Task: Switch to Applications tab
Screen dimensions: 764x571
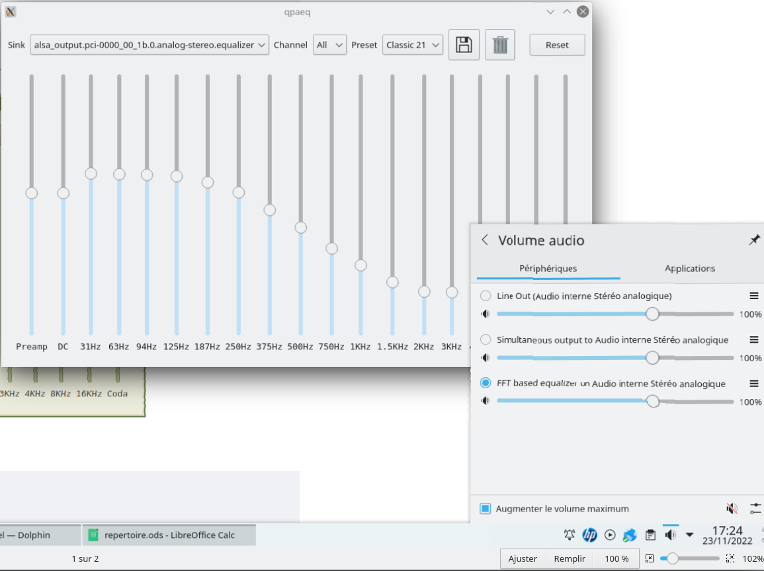Action: pyautogui.click(x=690, y=268)
